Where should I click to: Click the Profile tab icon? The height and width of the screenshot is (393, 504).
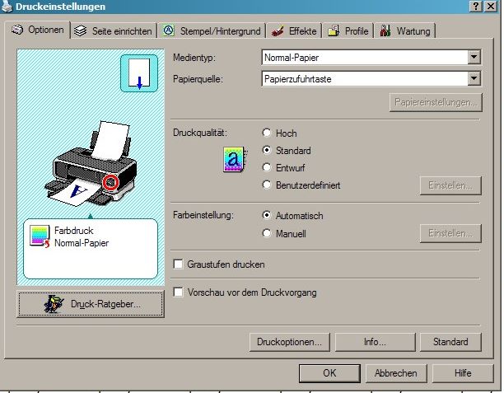coord(334,31)
